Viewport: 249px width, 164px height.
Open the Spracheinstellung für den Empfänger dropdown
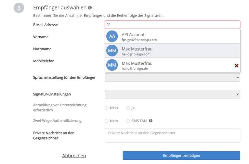[172, 77]
